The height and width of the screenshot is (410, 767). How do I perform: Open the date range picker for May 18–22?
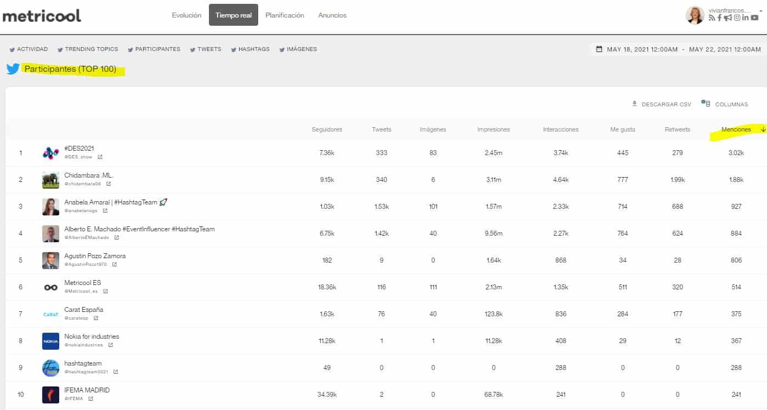coord(678,49)
